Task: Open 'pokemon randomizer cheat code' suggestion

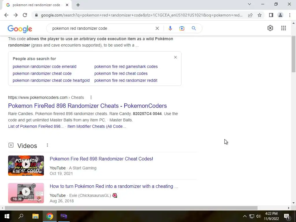Action: 42,73
